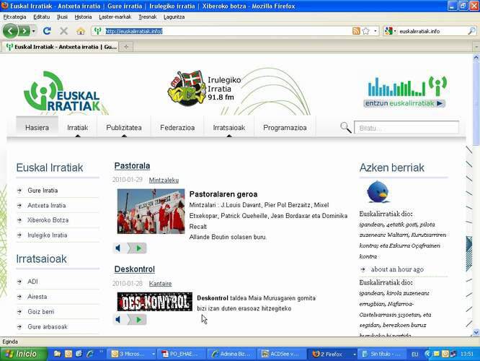The width and height of the screenshot is (480, 361).
Task: Open the tab list dropdown arrow
Action: [476, 47]
